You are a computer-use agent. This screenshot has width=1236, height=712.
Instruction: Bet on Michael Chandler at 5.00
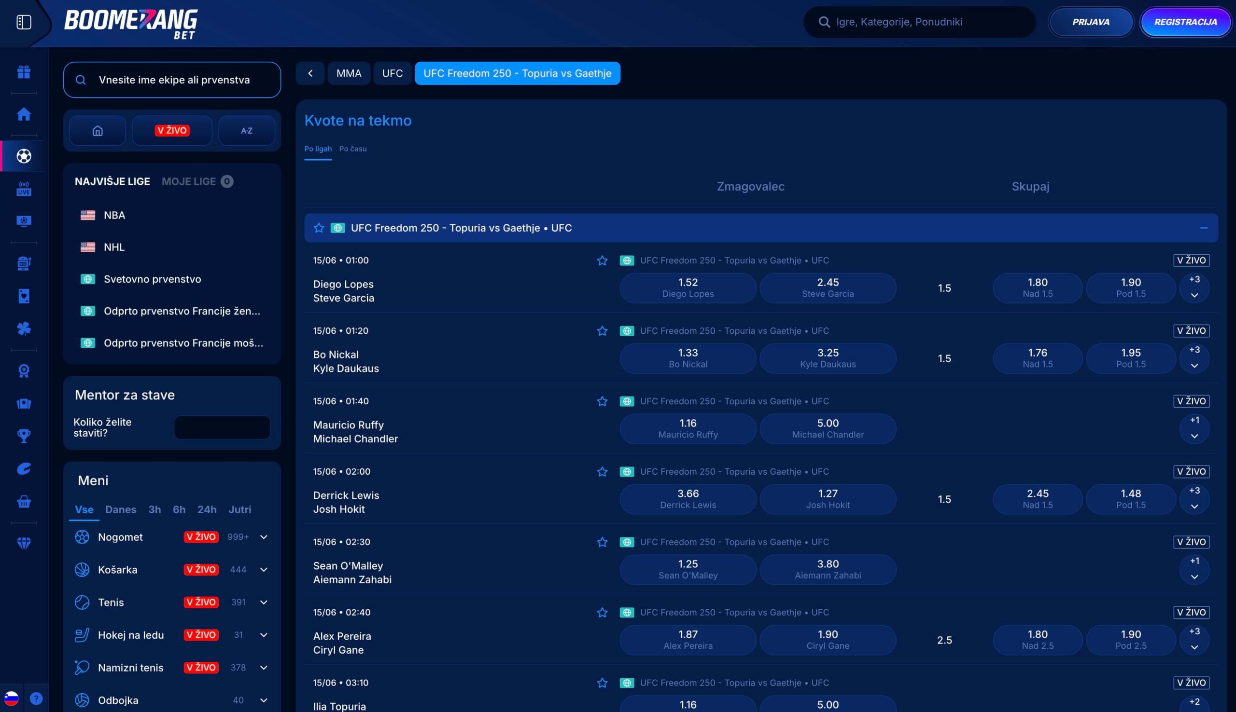[x=828, y=429]
